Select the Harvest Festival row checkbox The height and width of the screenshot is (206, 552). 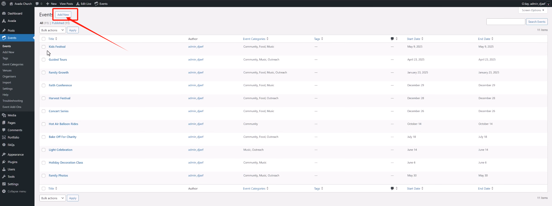coord(44,98)
